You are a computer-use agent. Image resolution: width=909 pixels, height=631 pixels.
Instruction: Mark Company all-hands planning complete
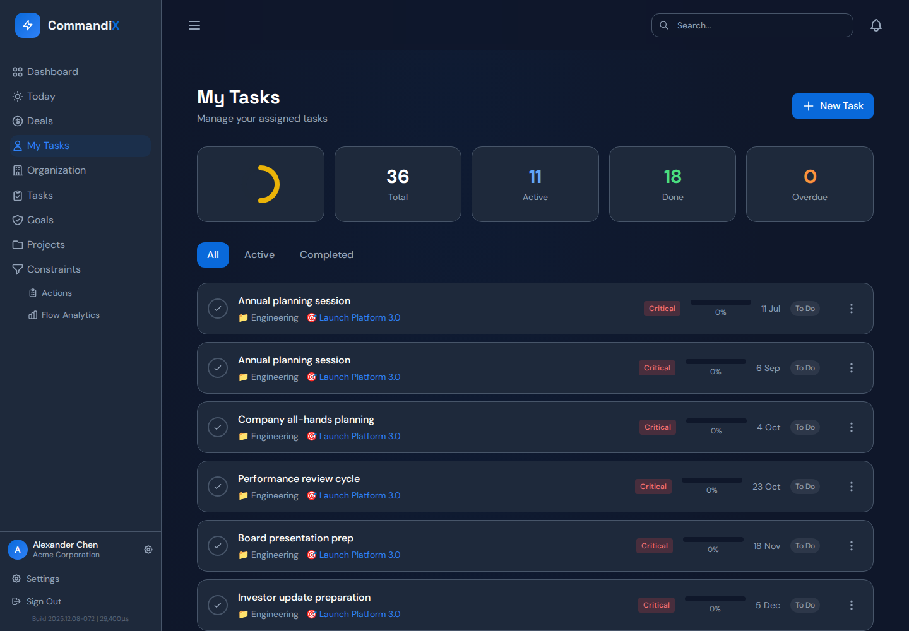click(218, 427)
